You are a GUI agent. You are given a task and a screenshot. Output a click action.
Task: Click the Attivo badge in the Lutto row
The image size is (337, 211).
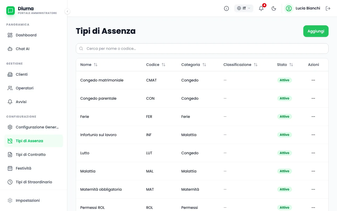click(x=284, y=153)
